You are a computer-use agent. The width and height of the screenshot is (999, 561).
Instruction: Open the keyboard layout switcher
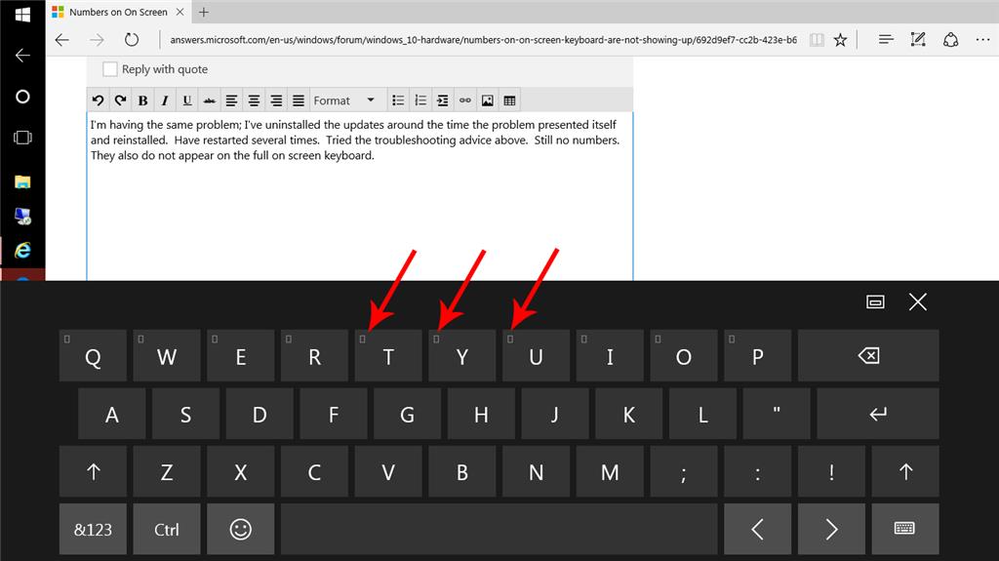pyautogui.click(x=905, y=529)
